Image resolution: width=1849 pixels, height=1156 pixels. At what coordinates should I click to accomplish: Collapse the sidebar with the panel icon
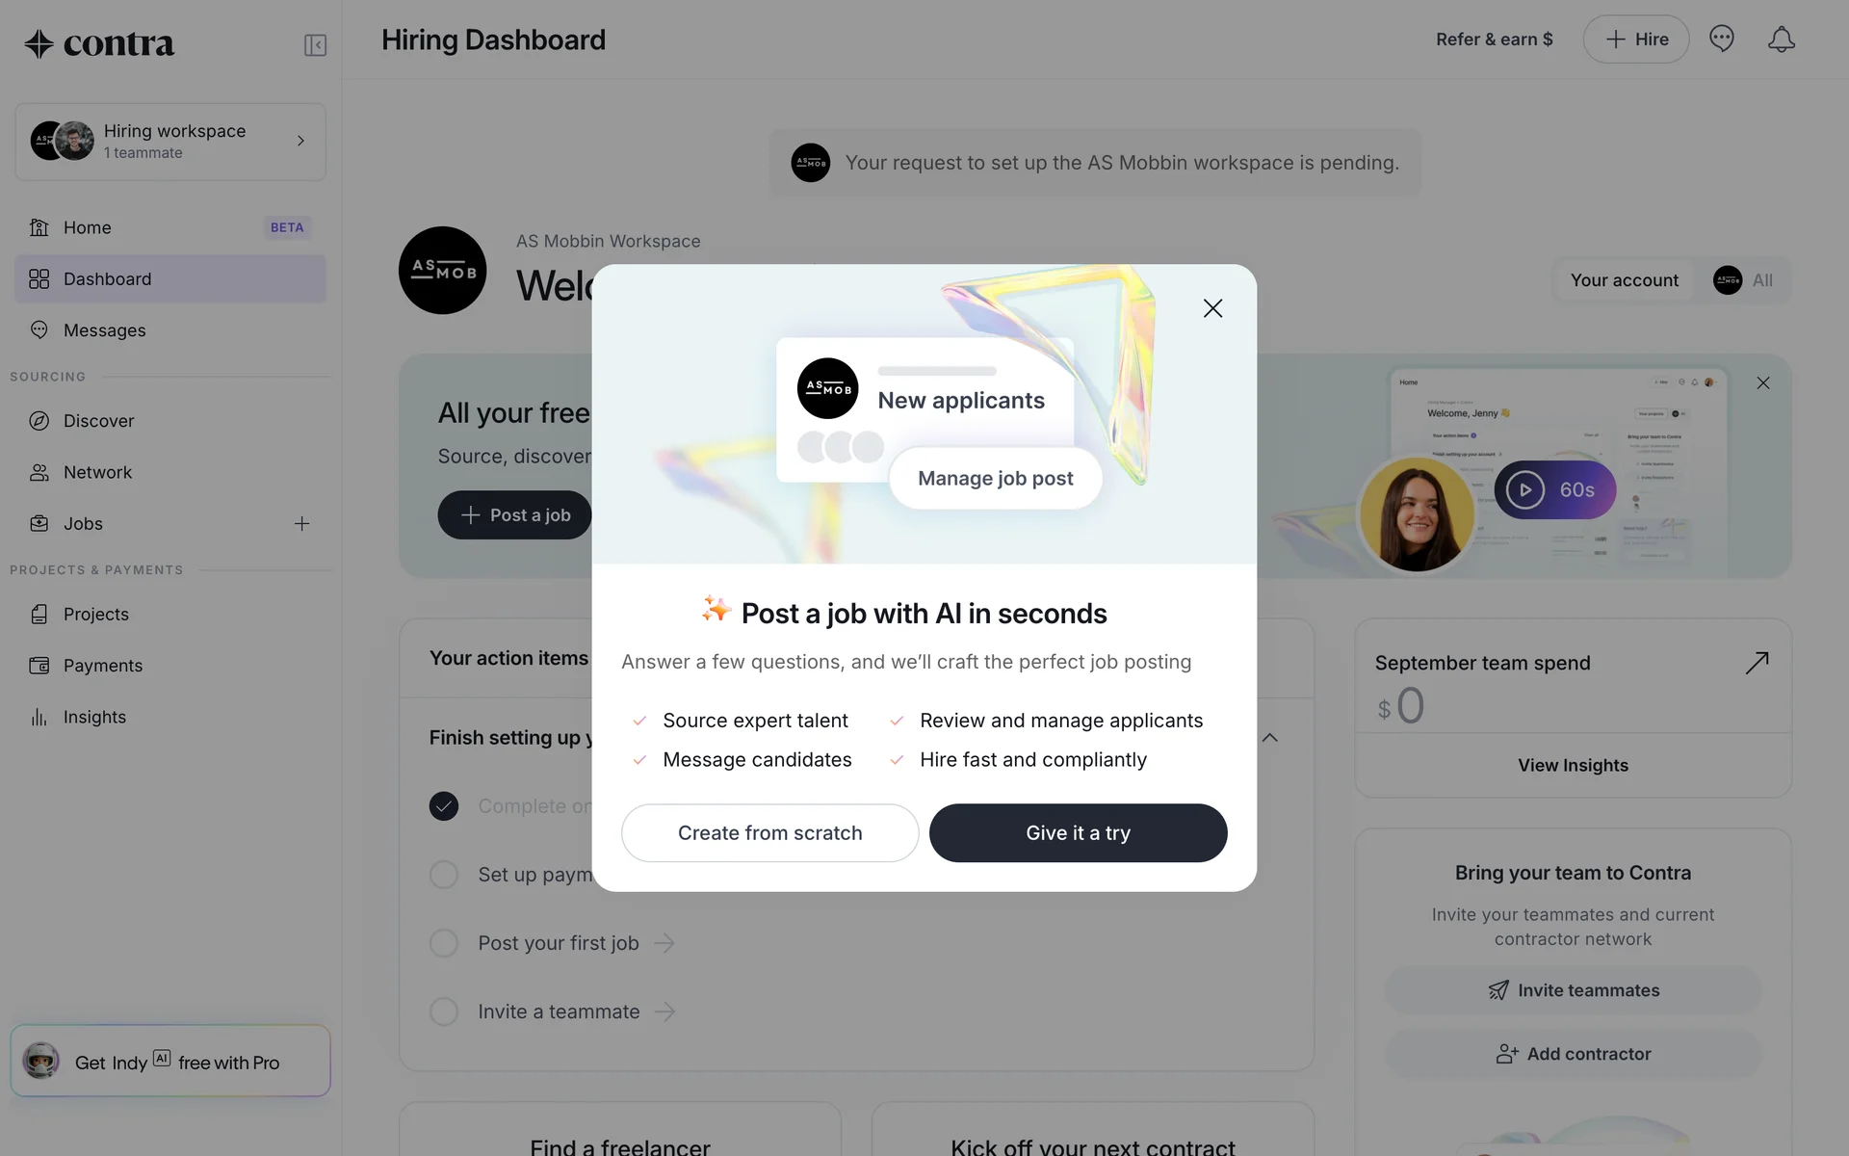315,45
